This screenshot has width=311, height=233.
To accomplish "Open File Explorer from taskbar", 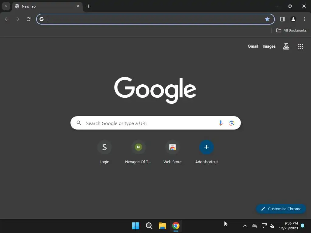I will (x=162, y=226).
